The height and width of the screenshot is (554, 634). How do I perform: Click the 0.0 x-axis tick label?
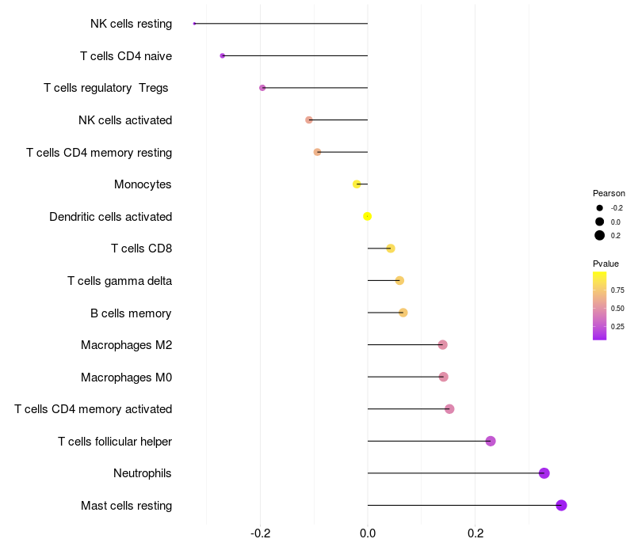click(x=367, y=533)
